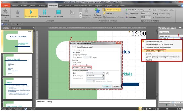Open После анимации dropdown in dialog
Screen dimensions: 184x111
[103, 76]
